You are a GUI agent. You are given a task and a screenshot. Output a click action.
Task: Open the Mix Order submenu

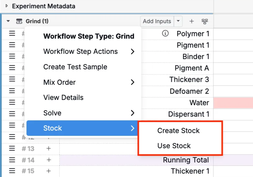point(89,82)
